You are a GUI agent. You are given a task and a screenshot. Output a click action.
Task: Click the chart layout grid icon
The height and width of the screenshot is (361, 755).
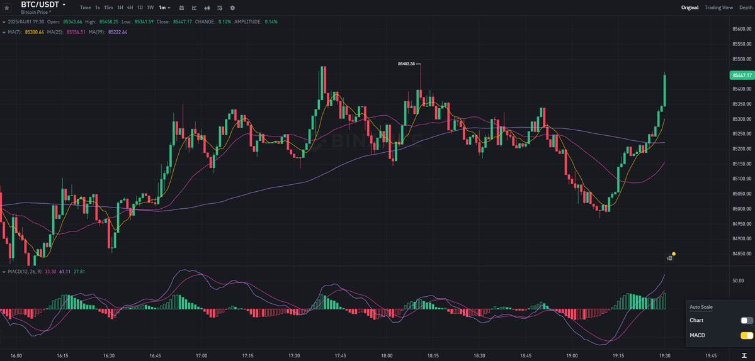[181, 8]
